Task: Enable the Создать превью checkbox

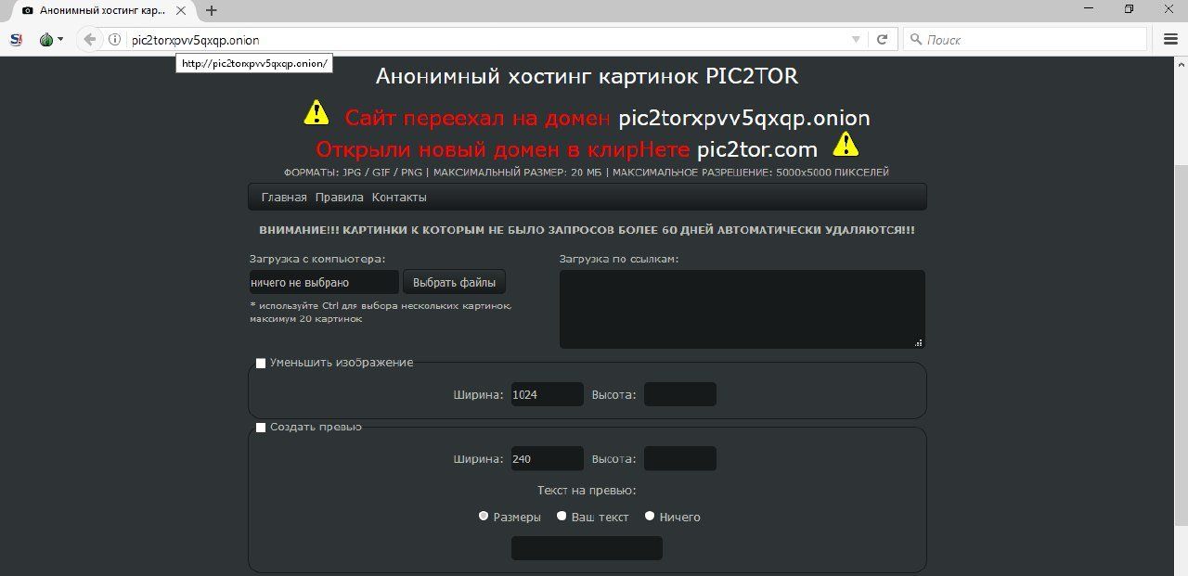Action: click(x=261, y=427)
